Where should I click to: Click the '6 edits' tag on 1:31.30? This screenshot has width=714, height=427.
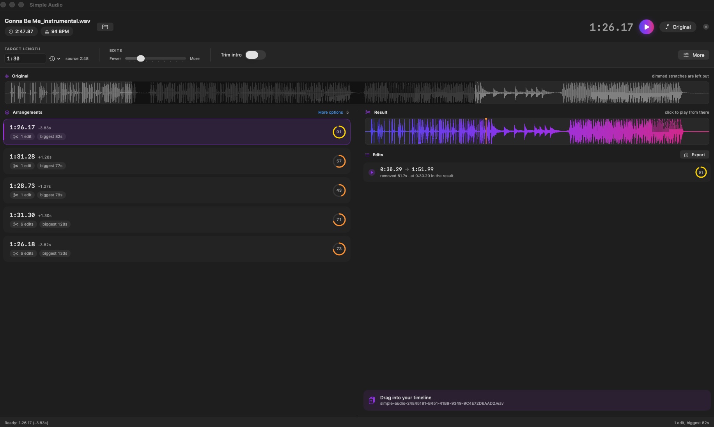pyautogui.click(x=23, y=224)
